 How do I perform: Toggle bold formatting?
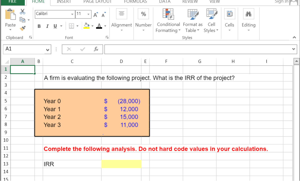39,26
